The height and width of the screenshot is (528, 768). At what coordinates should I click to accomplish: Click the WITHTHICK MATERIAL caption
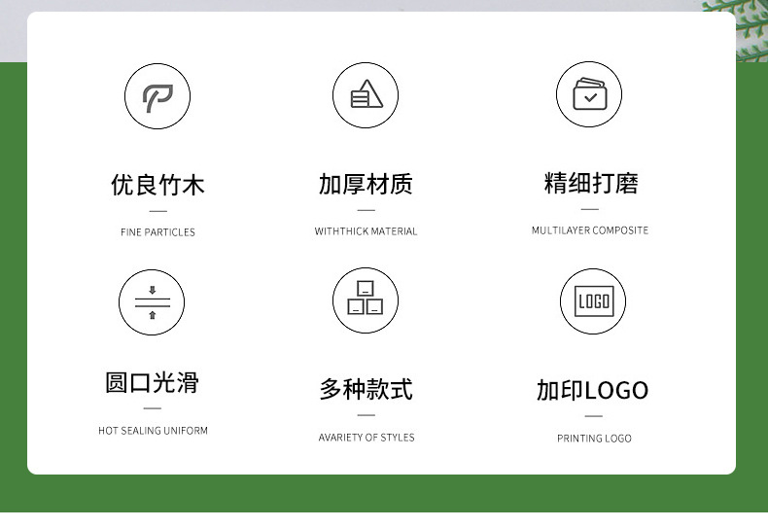pos(366,231)
